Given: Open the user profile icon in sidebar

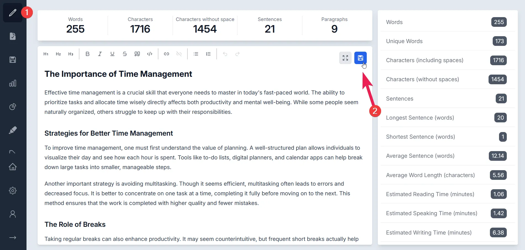Looking at the screenshot, I should point(13,214).
